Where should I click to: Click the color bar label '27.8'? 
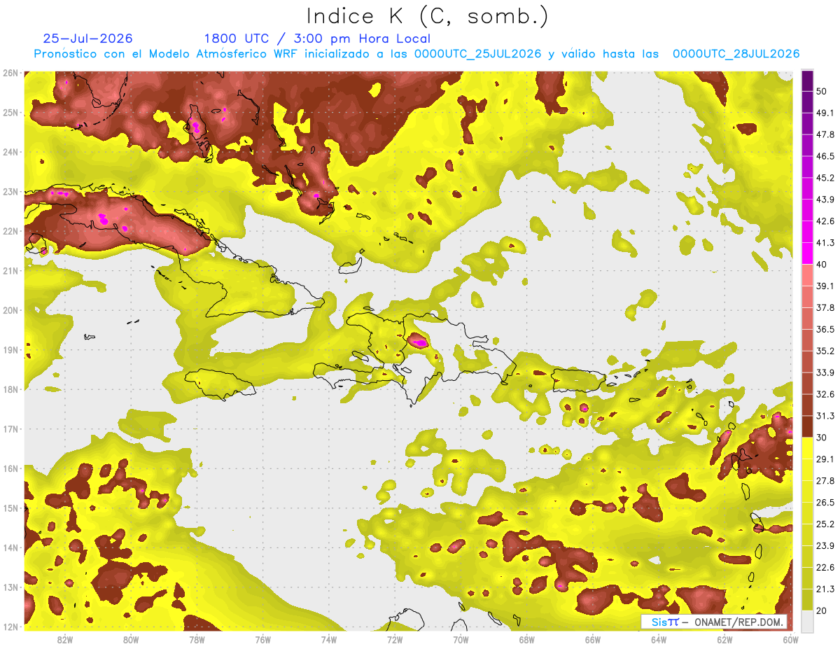(825, 480)
